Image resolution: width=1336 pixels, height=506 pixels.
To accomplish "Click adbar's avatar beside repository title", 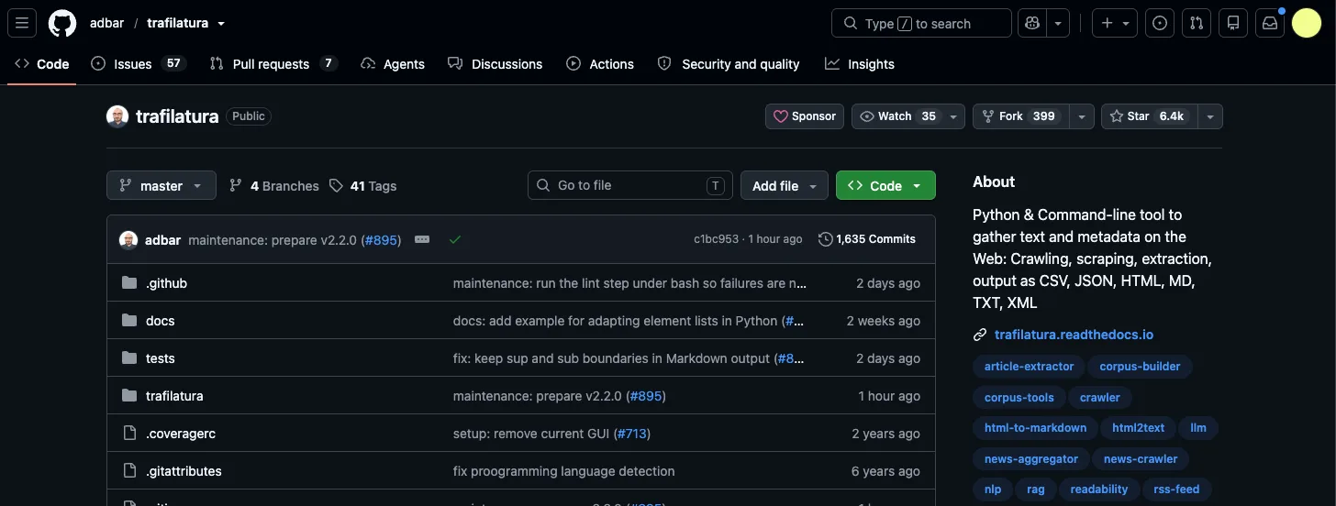I will tap(117, 116).
